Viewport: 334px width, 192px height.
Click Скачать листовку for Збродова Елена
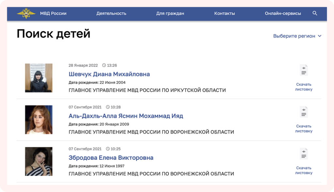point(304,170)
